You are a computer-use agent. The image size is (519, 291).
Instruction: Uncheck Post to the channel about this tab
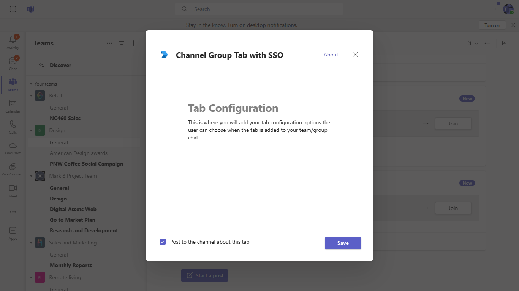pyautogui.click(x=163, y=242)
